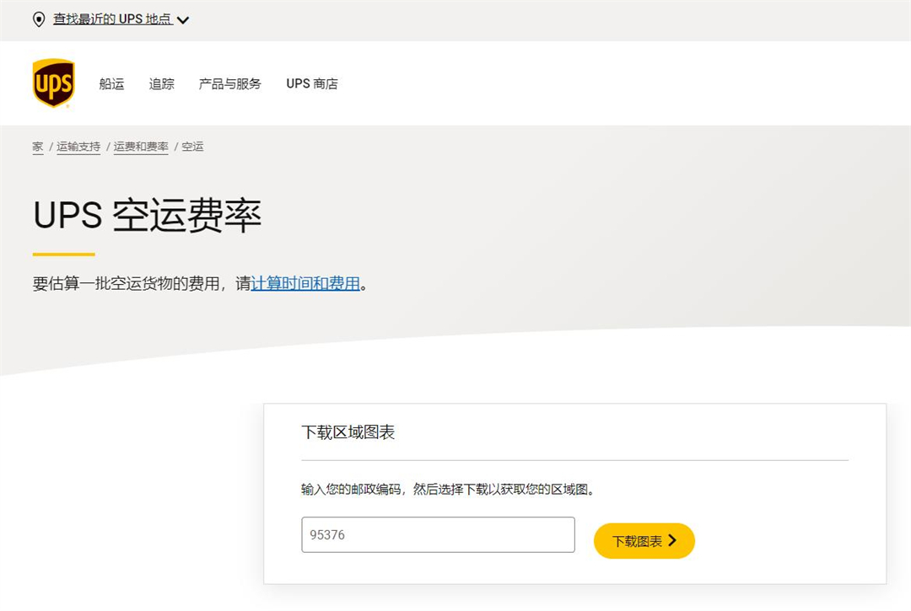
Task: Go to 运输支持 breadcrumb link
Action: pyautogui.click(x=78, y=147)
